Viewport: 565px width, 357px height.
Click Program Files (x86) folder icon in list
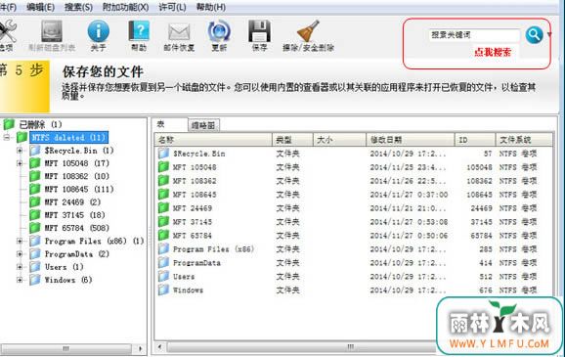163,248
